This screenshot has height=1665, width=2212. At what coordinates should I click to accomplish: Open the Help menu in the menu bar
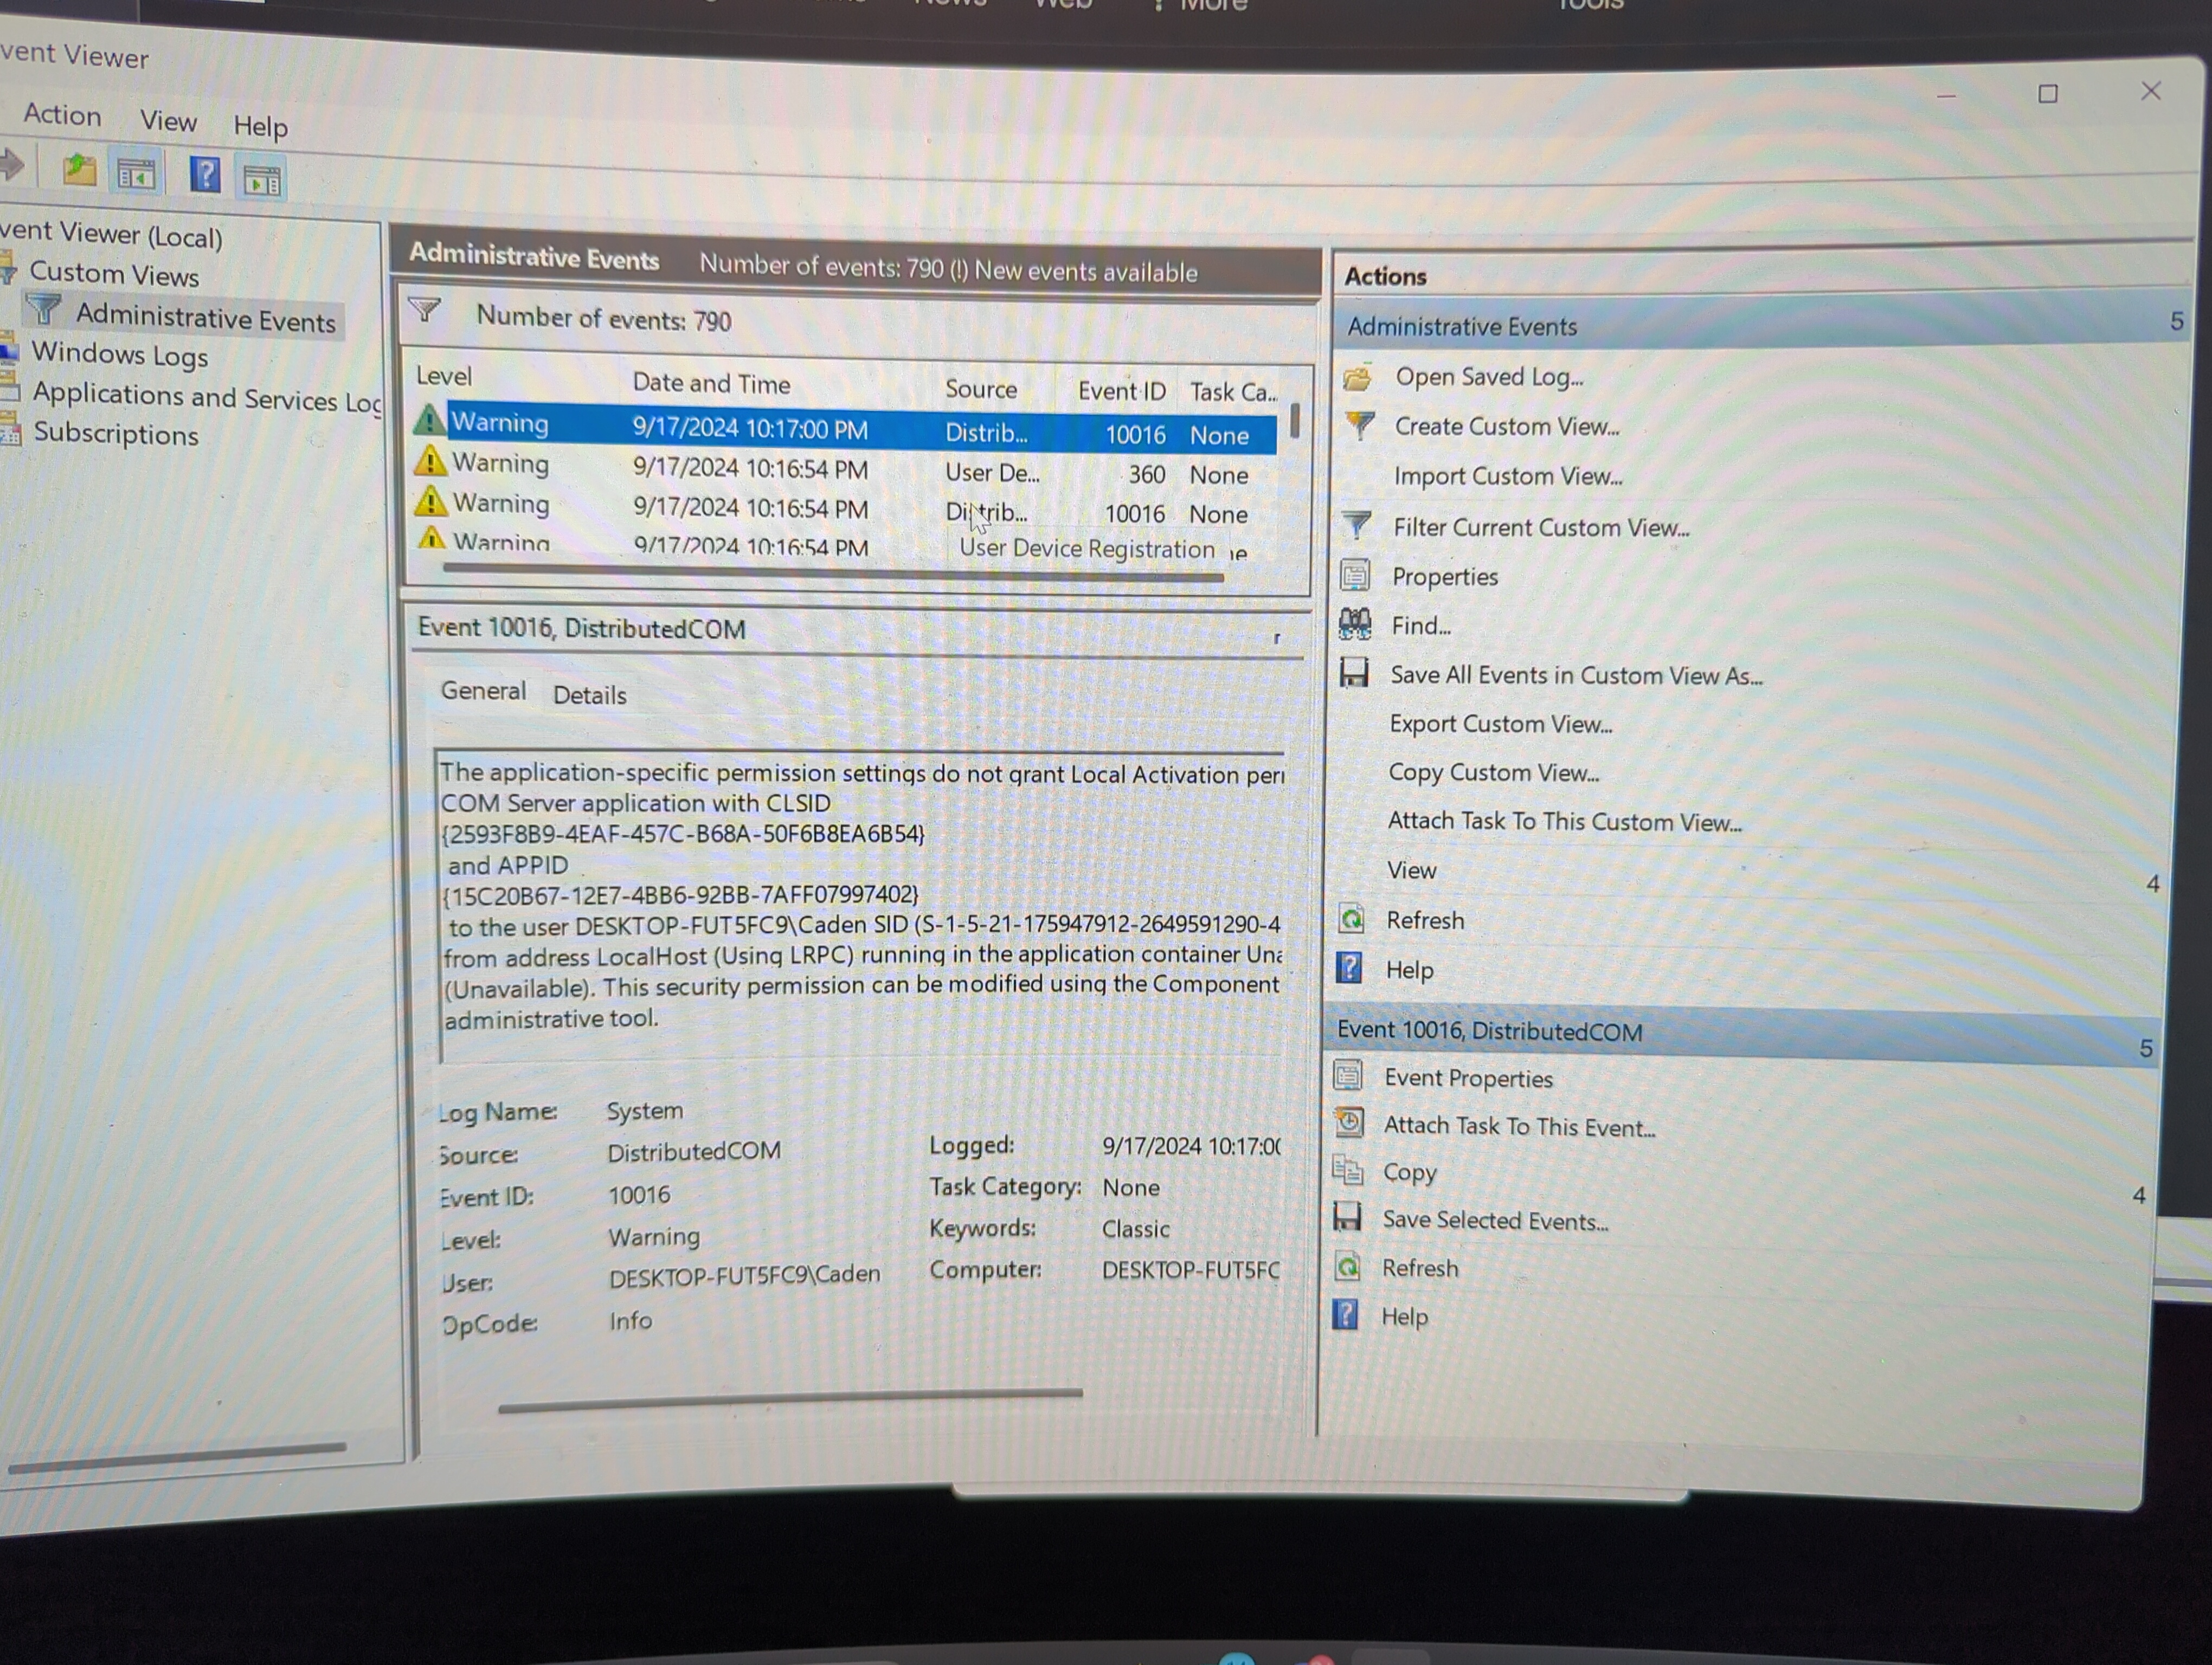coord(260,126)
